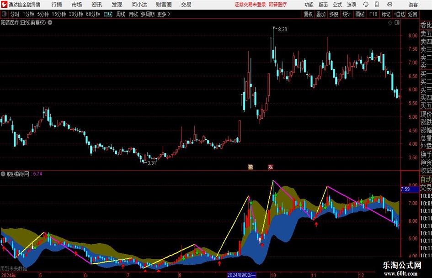The width and height of the screenshot is (432, 278).
Task: Click the mobile phone icon in title bar
Action: (377, 5)
